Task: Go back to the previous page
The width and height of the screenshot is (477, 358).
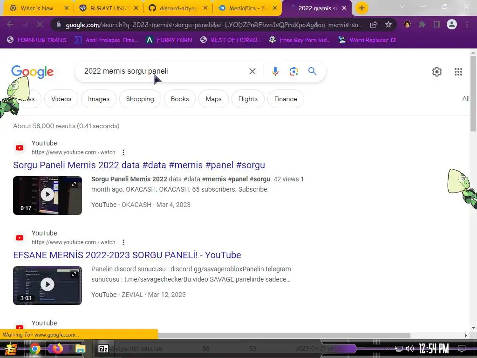Action: [10, 24]
